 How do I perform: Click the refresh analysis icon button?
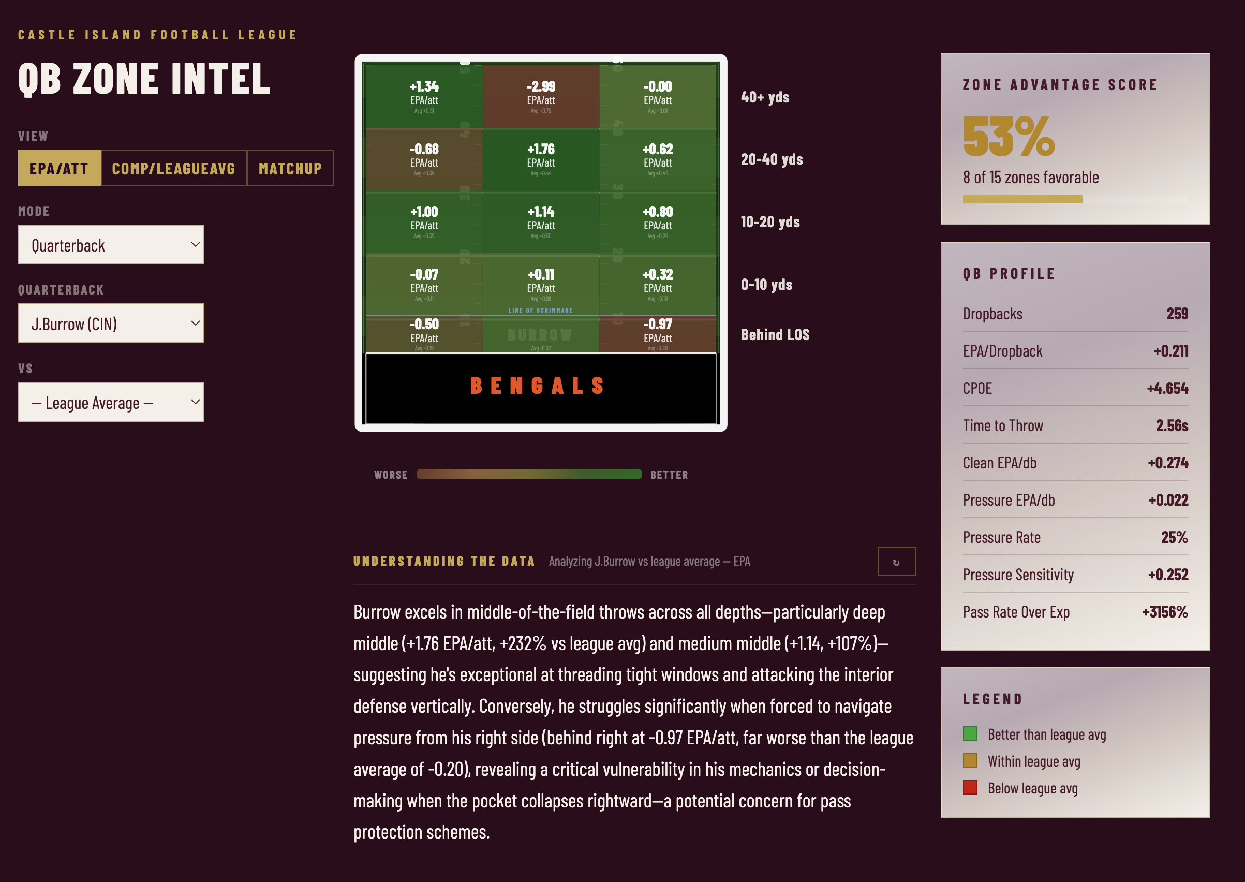coord(896,562)
